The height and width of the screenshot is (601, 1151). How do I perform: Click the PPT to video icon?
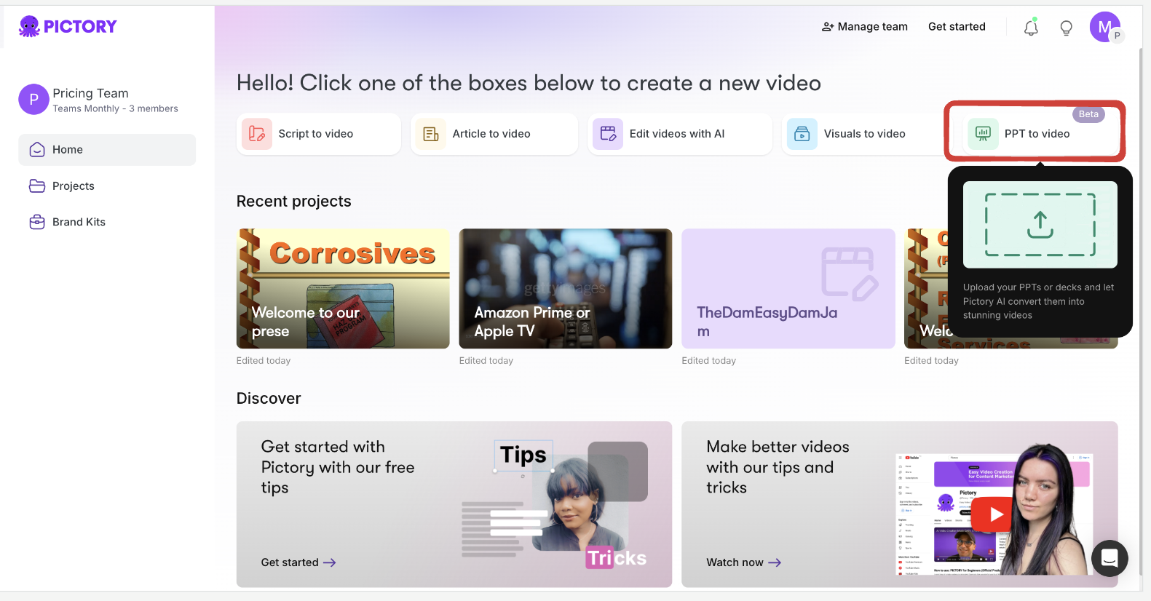click(983, 134)
